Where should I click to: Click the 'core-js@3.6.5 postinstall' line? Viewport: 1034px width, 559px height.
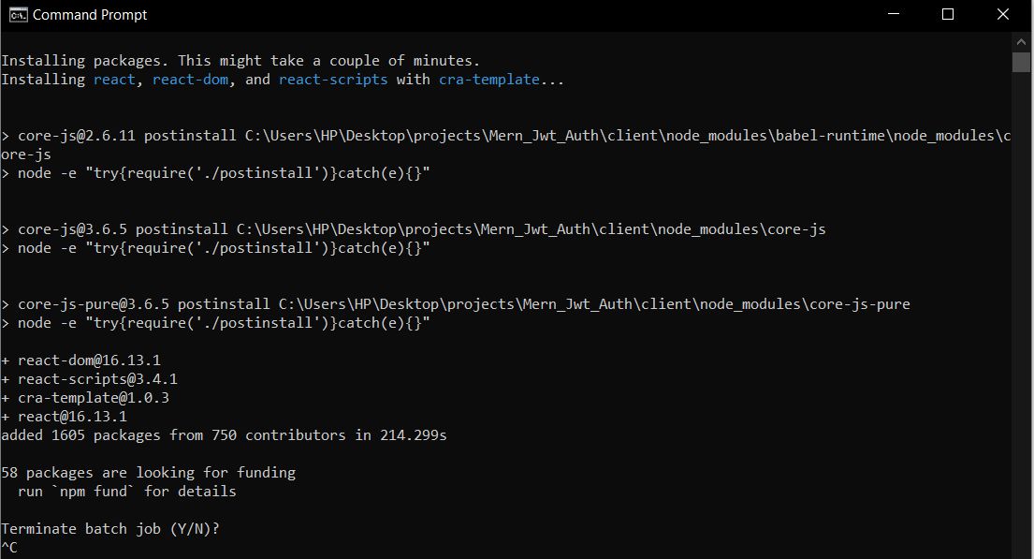pos(414,229)
